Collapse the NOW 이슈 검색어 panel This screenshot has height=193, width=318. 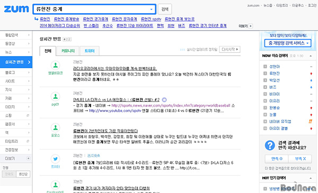click(311, 56)
